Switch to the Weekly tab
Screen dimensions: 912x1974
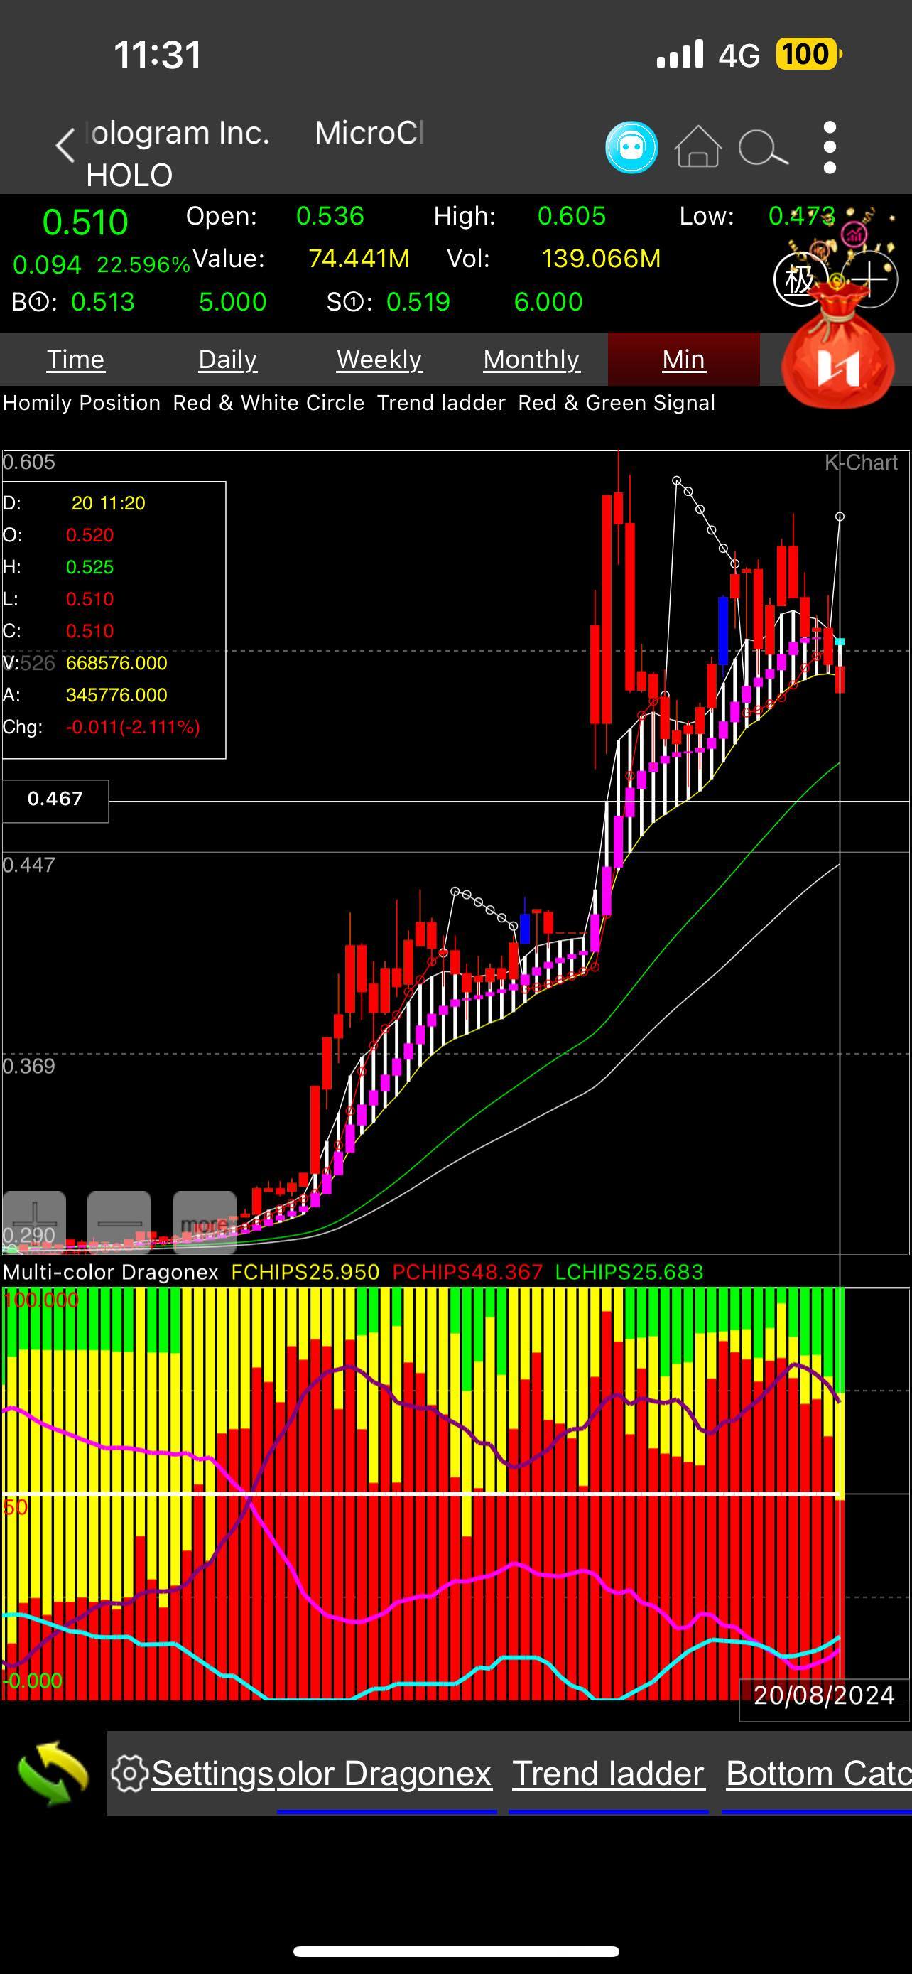[x=379, y=360]
